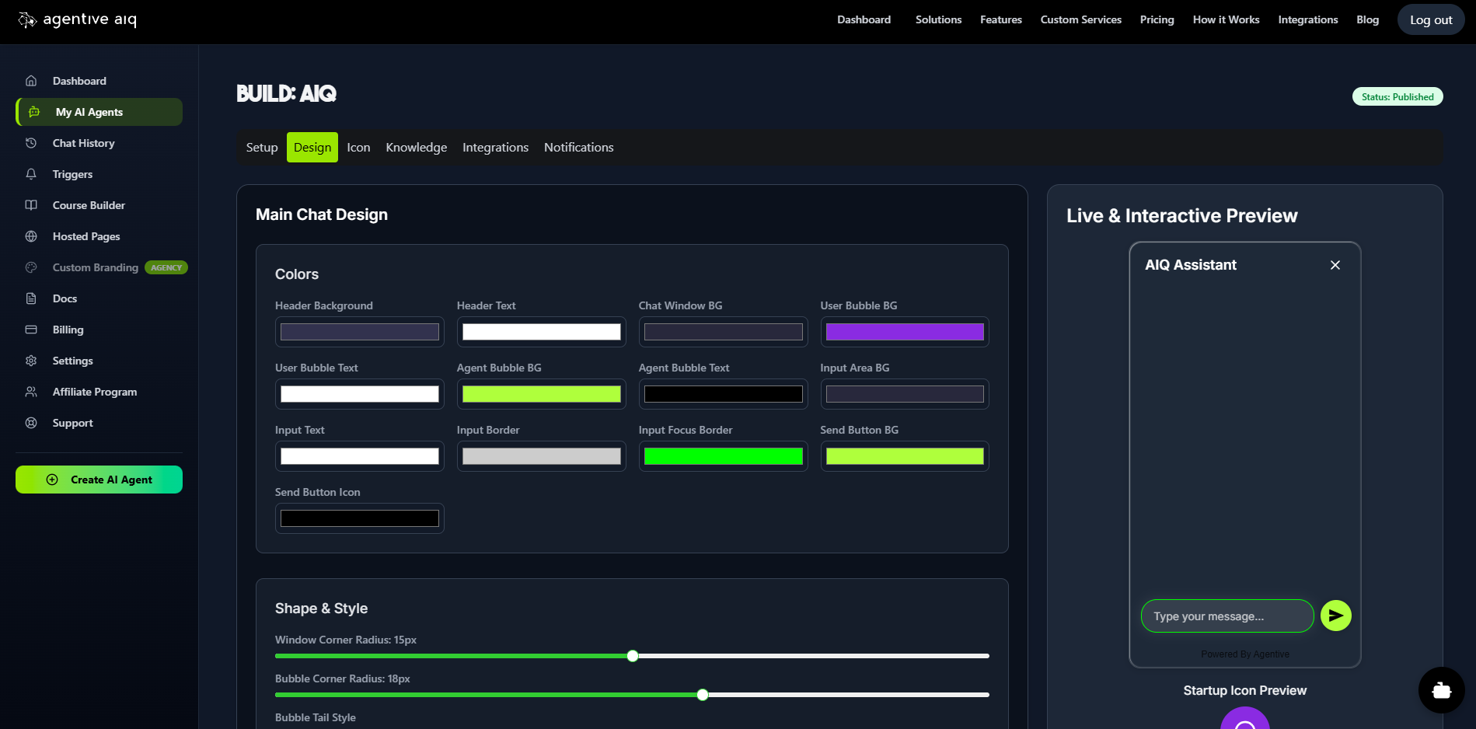Image resolution: width=1476 pixels, height=729 pixels.
Task: Select Custom Branding palette icon
Action: click(31, 267)
